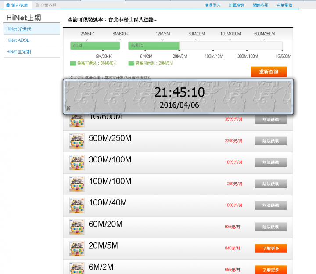Click the 6M/2M label under the speed bar
This screenshot has width=316, height=274.
click(146, 56)
